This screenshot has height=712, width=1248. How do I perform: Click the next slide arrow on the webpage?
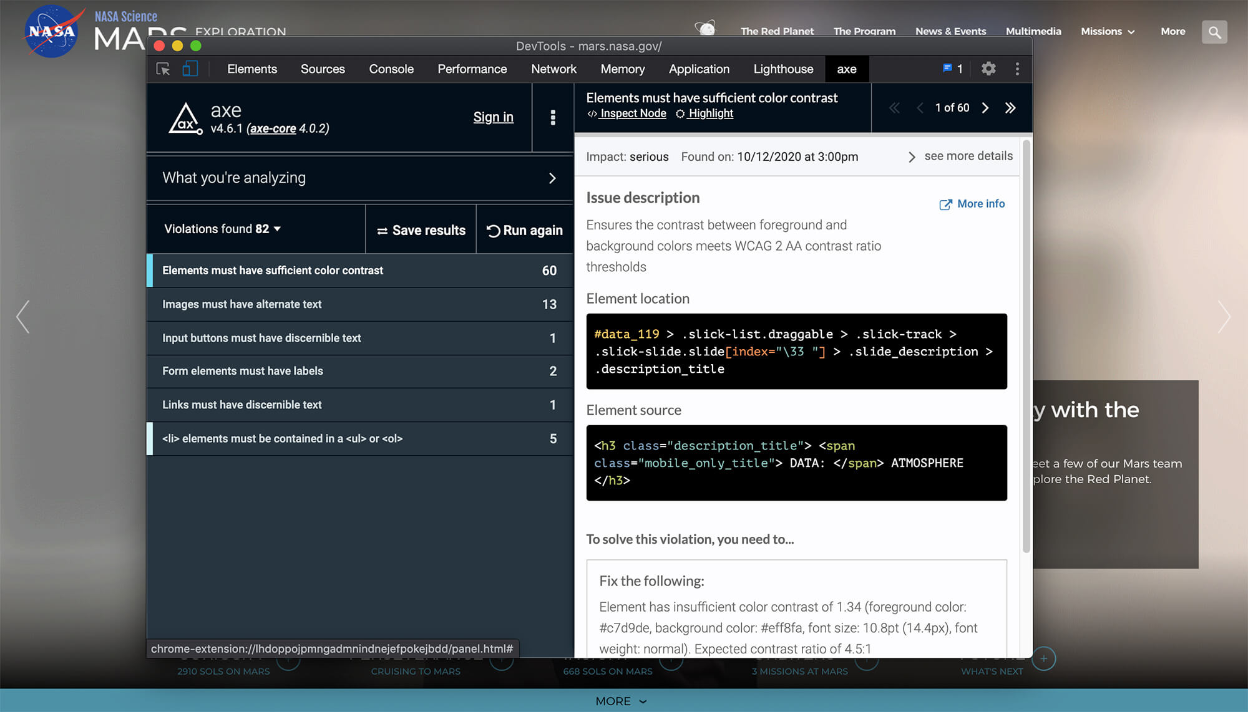[1224, 317]
